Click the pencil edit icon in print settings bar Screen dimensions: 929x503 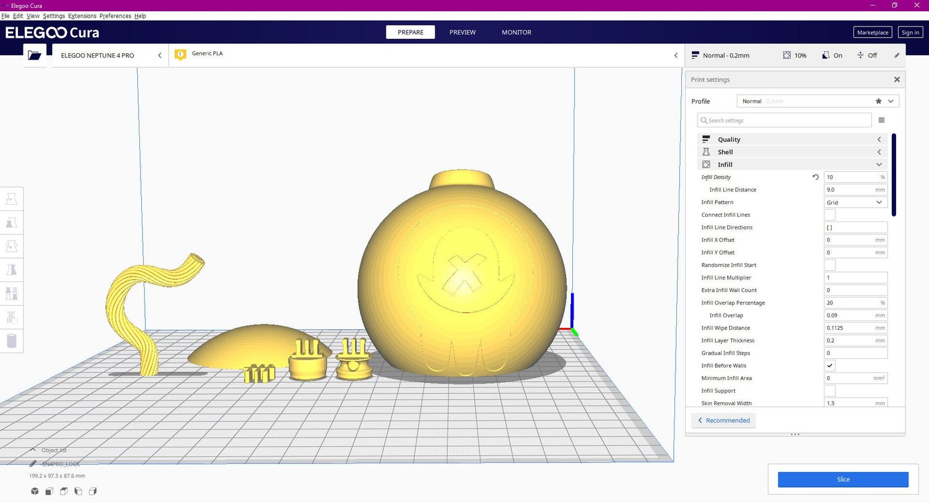(896, 55)
